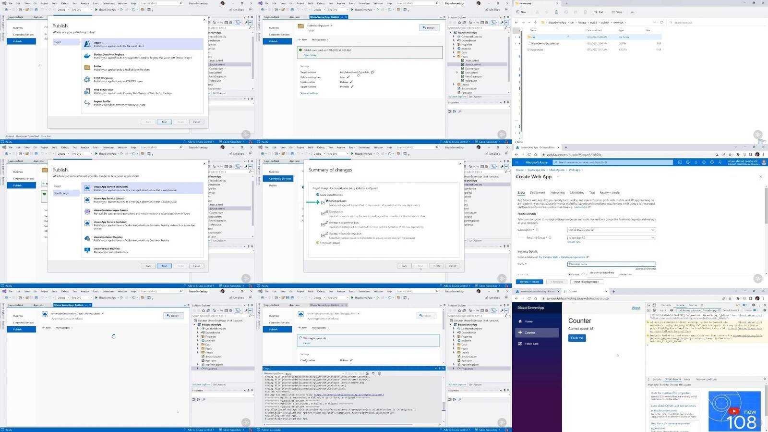Click the Counter plus icon in sidebar
This screenshot has height=432, width=768.
tap(520, 333)
